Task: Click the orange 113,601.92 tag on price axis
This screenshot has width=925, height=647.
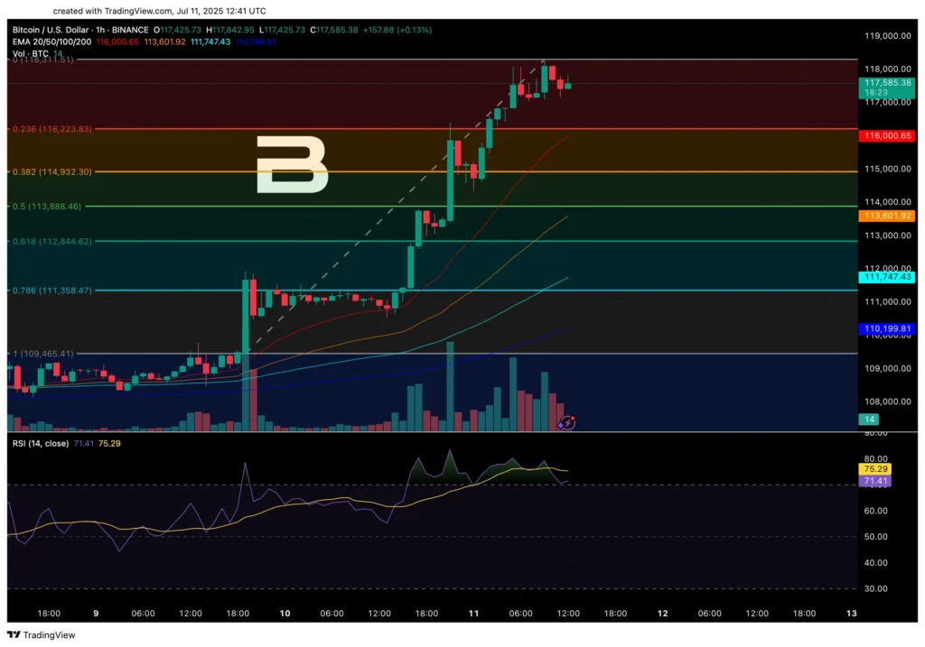Action: pos(887,216)
